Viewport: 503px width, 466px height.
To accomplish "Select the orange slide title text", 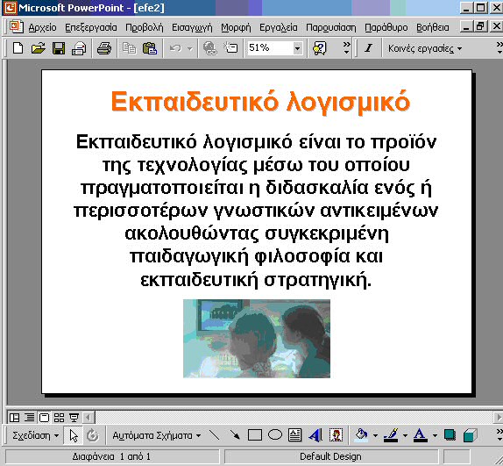I will click(260, 102).
